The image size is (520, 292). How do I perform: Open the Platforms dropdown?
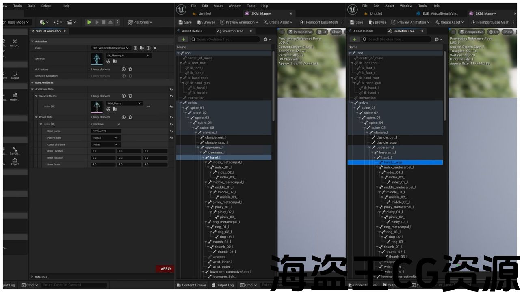point(140,22)
